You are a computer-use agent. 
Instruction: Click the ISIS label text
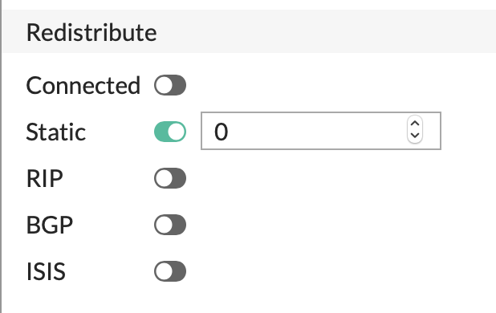tap(46, 271)
